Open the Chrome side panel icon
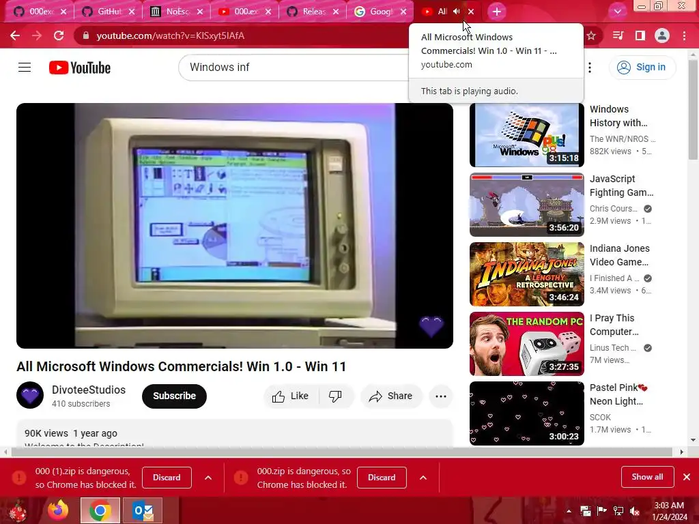 640,35
